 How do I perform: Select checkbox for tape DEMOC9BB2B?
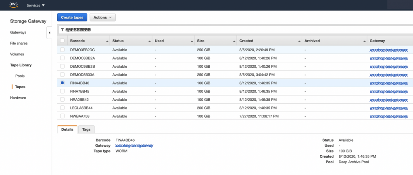click(x=62, y=66)
